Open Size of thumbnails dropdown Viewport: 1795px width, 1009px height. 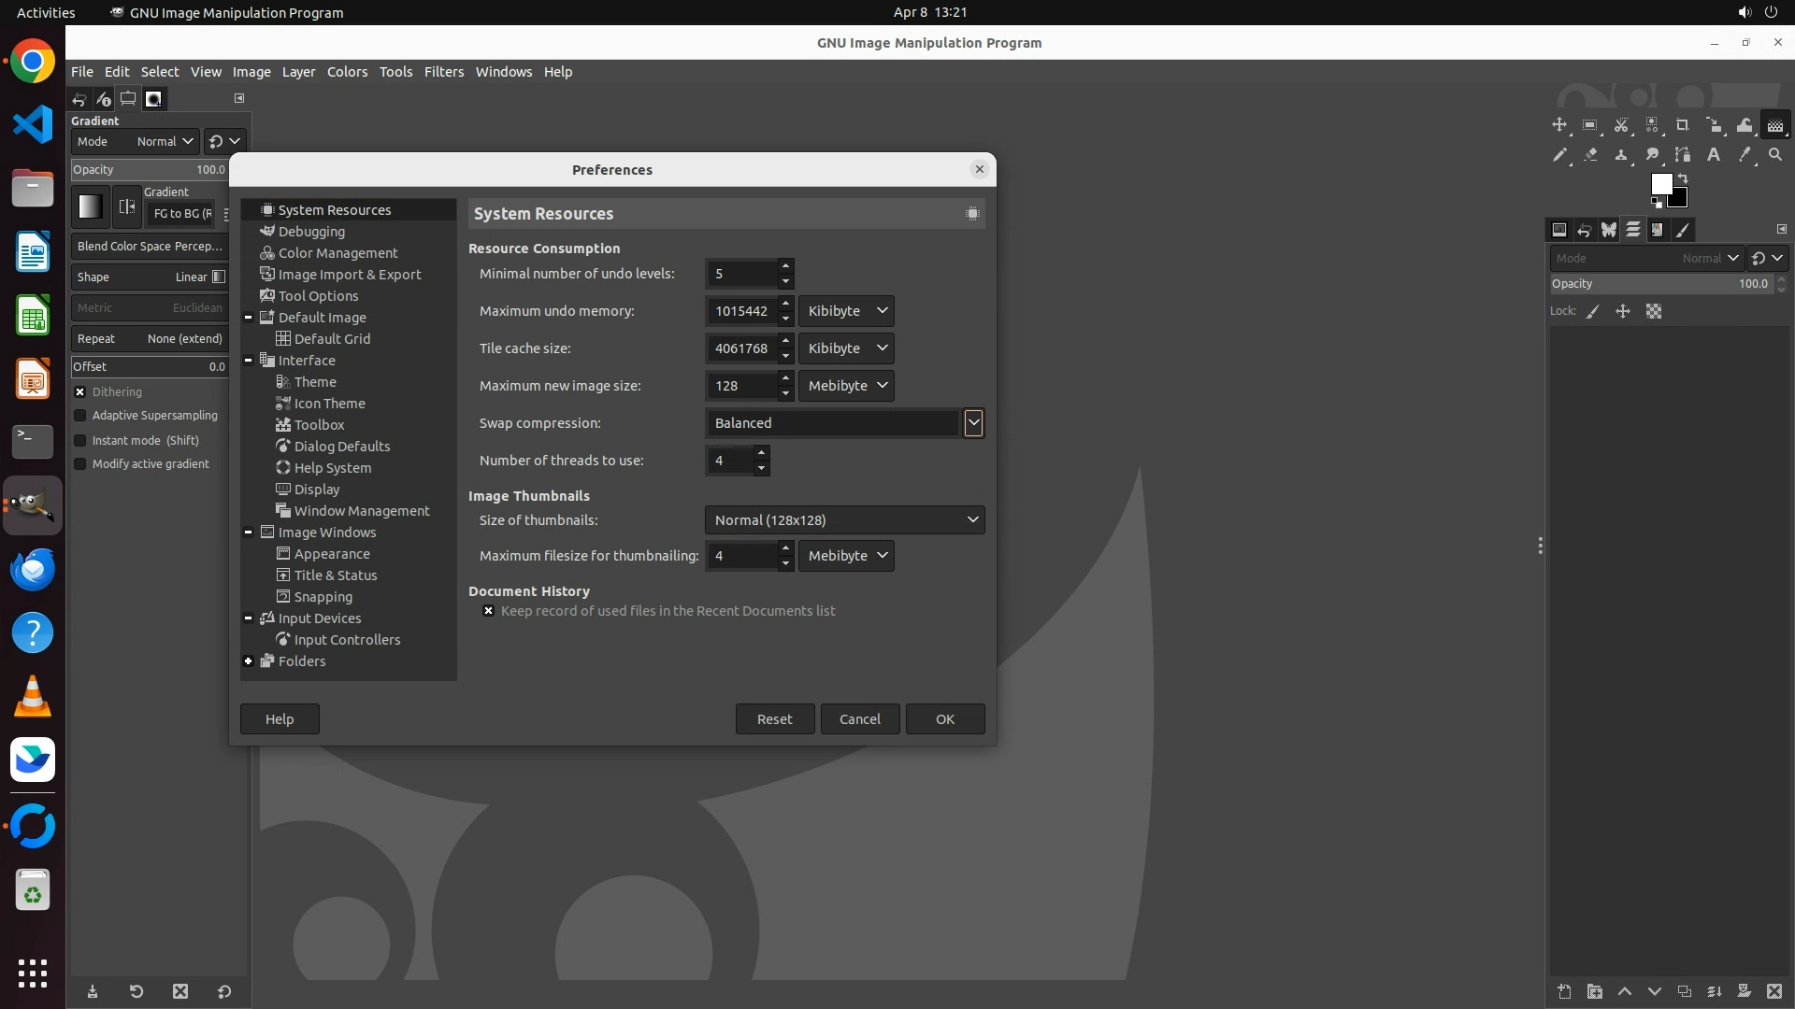(x=844, y=520)
